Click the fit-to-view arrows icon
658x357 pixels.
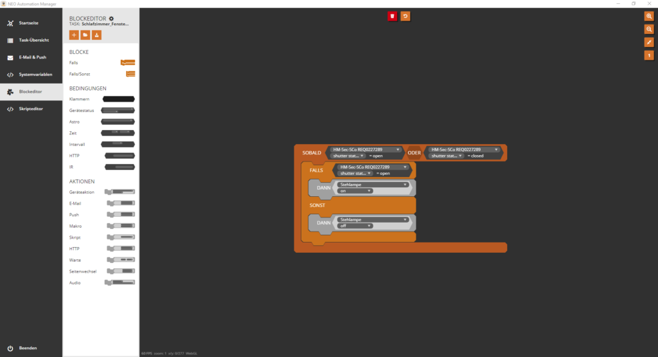point(649,42)
